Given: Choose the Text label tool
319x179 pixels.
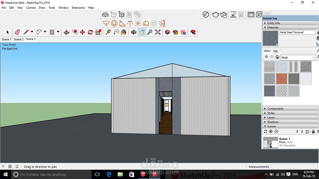Looking at the screenshot, I should 116,32.
